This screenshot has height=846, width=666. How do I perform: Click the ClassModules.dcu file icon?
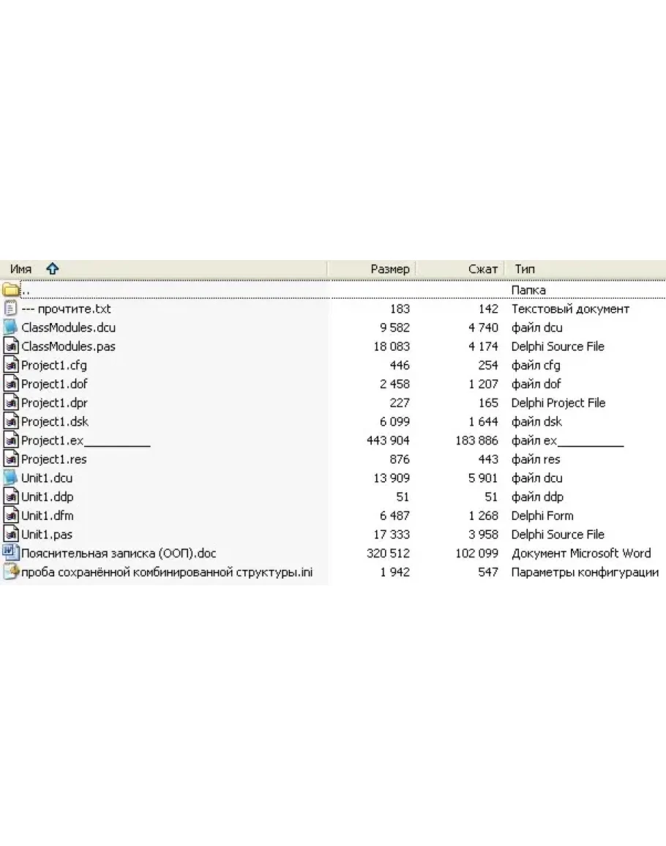click(10, 327)
